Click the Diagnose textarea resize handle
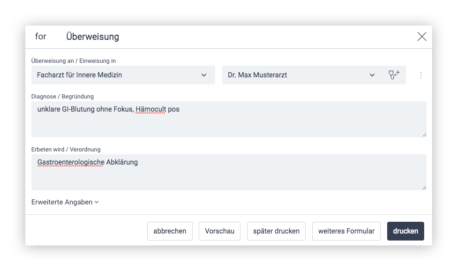Viewport: 457px width, 271px height. point(424,135)
